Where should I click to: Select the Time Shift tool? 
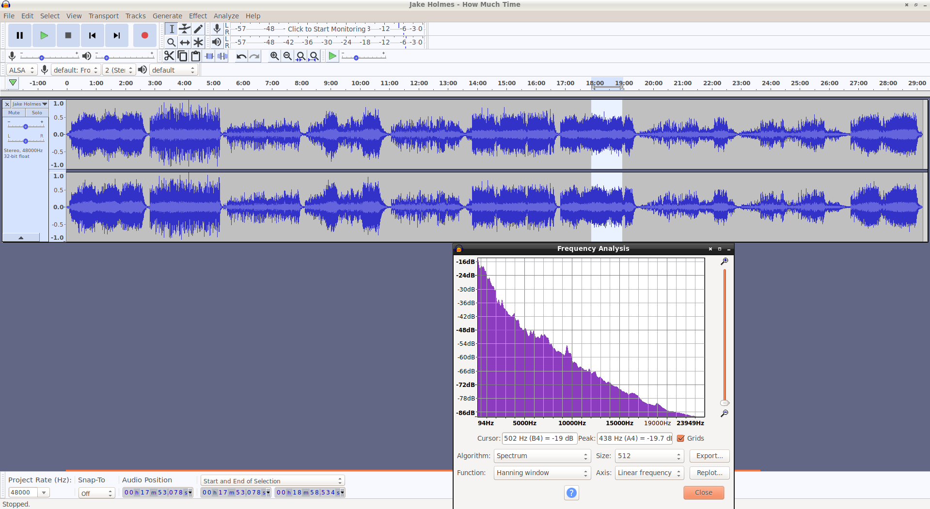(x=185, y=43)
